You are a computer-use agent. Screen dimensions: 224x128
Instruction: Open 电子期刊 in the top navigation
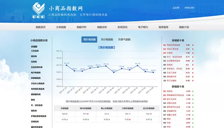tap(143, 27)
